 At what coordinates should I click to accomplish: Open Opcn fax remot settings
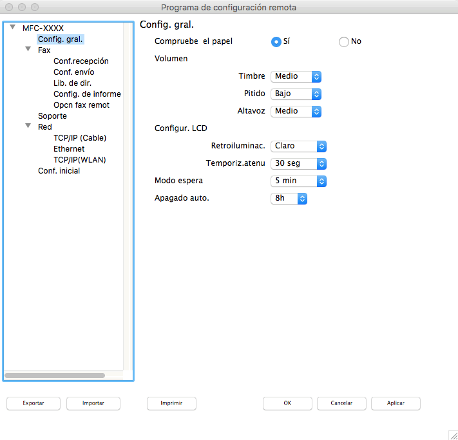click(82, 105)
